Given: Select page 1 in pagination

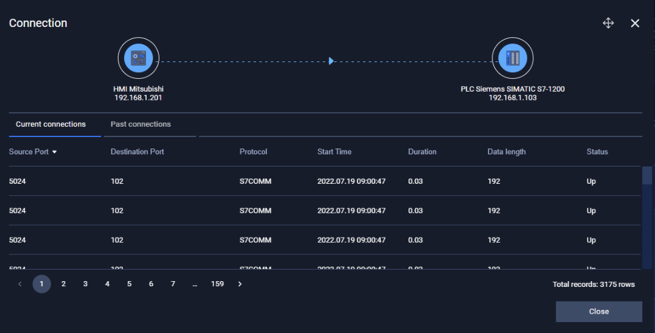Looking at the screenshot, I should 42,284.
